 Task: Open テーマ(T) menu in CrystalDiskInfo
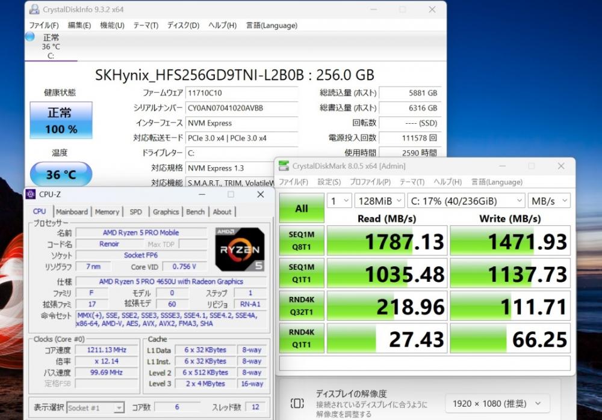click(146, 25)
